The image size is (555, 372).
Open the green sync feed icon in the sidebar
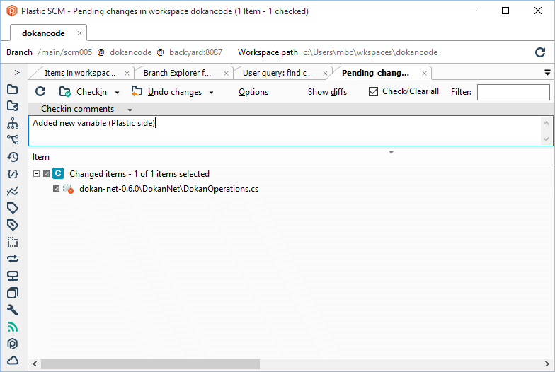point(12,327)
